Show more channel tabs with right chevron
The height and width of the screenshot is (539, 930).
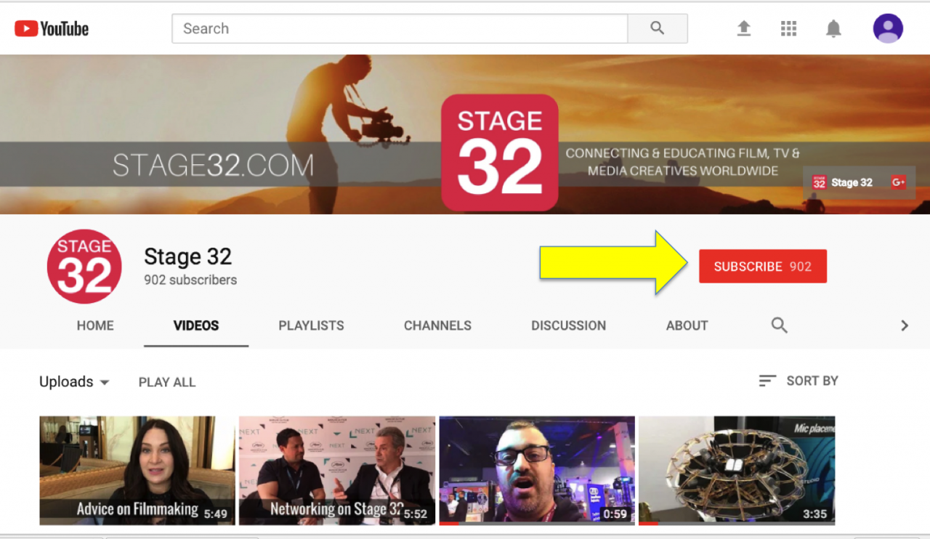click(x=905, y=325)
